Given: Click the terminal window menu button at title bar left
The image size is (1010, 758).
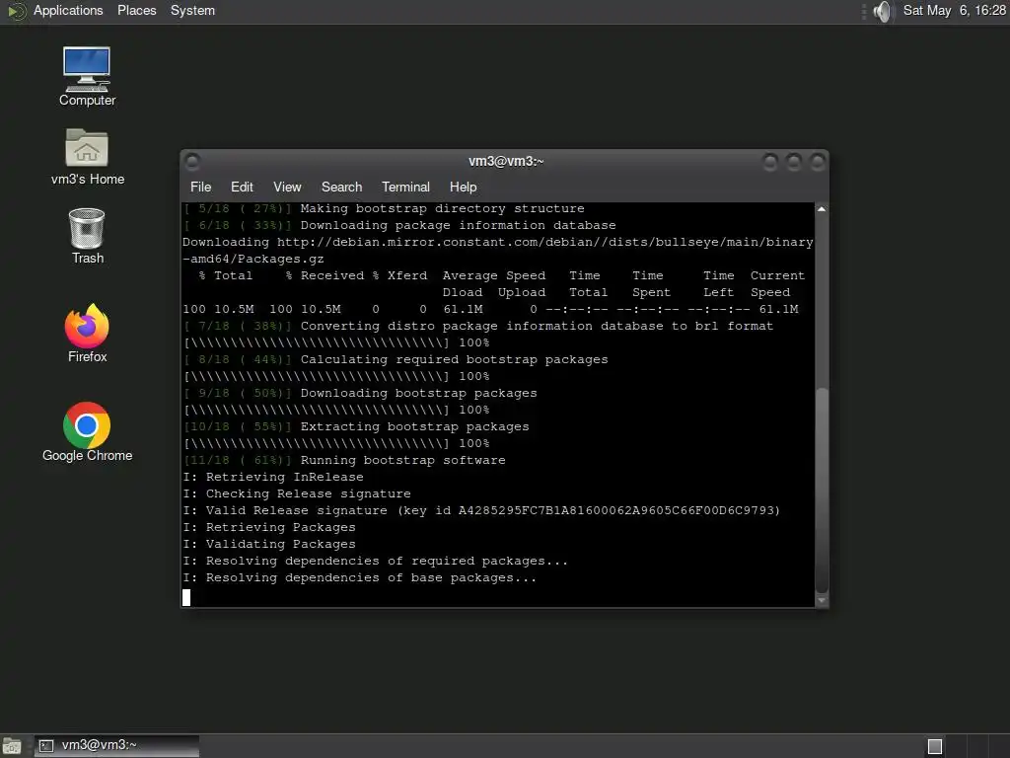Looking at the screenshot, I should (192, 161).
